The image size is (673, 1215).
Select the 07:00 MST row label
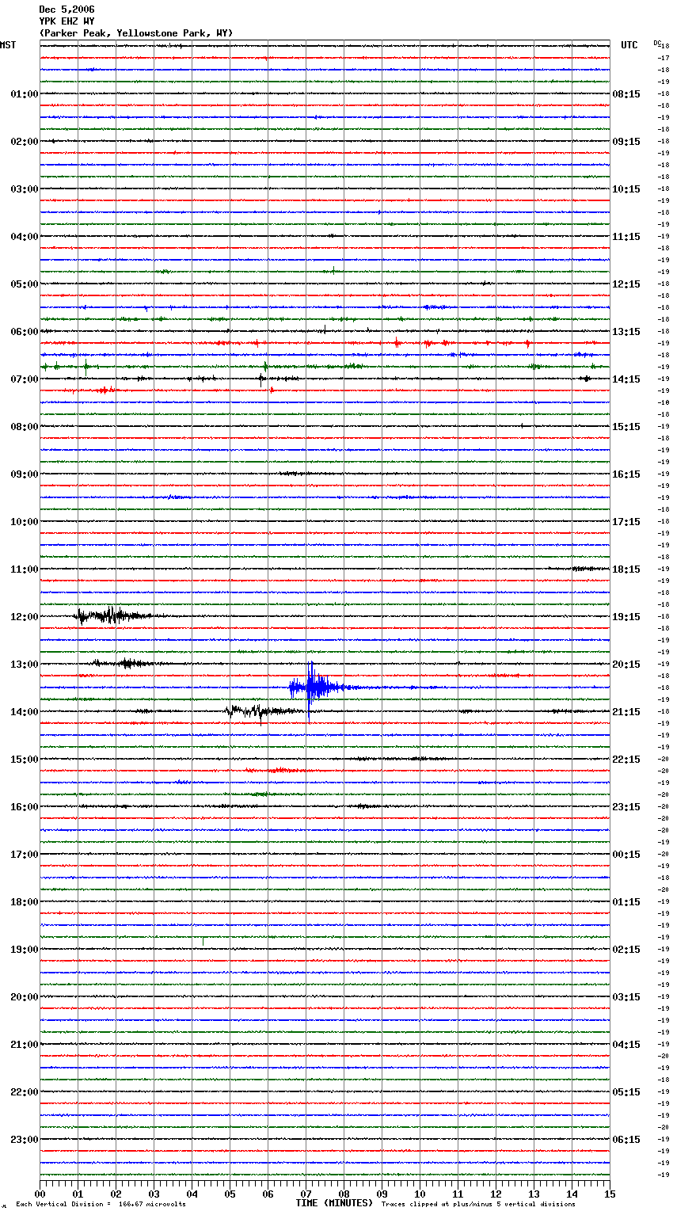25,379
